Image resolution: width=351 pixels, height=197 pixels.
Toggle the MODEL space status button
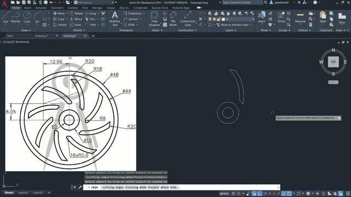click(x=224, y=193)
